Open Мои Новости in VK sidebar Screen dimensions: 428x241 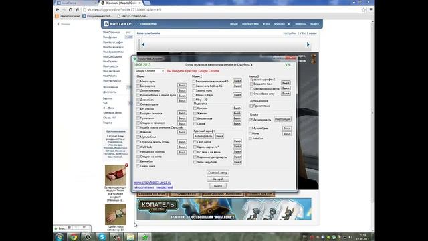(110, 66)
